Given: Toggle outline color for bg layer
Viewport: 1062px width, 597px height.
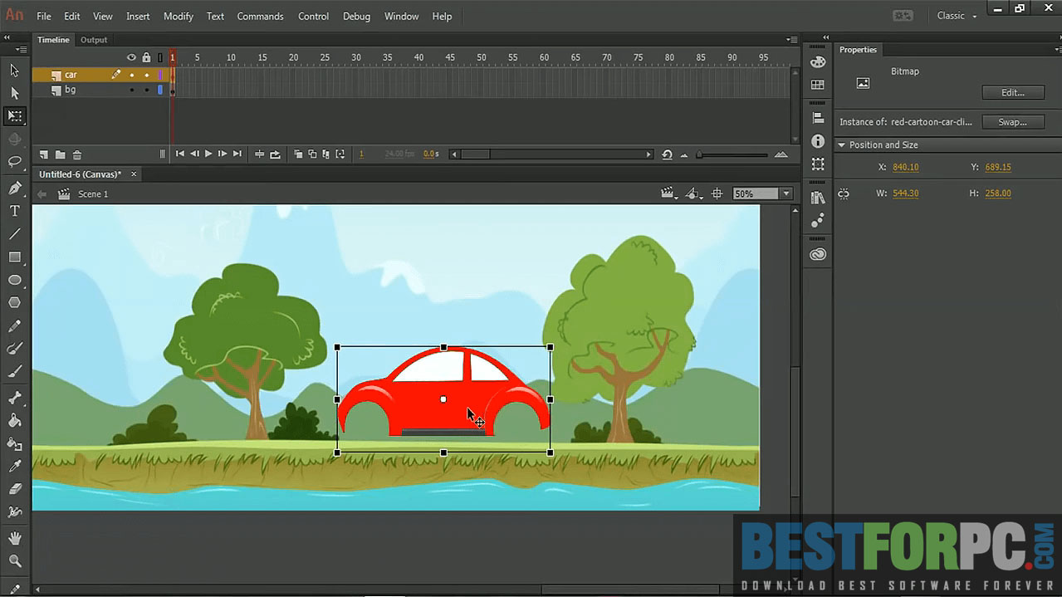Looking at the screenshot, I should pyautogui.click(x=160, y=90).
